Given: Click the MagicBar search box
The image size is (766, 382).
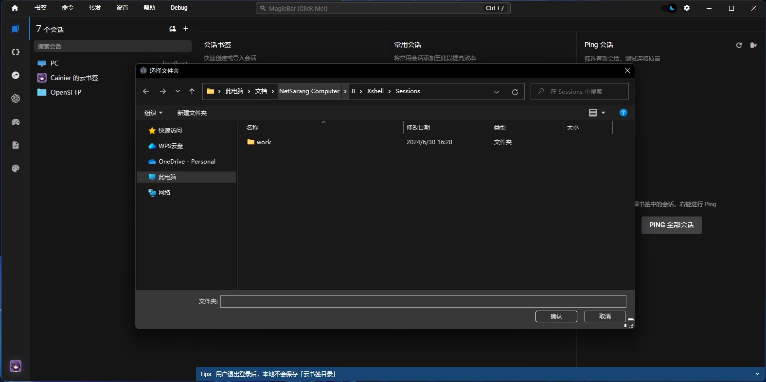Looking at the screenshot, I should pyautogui.click(x=383, y=8).
